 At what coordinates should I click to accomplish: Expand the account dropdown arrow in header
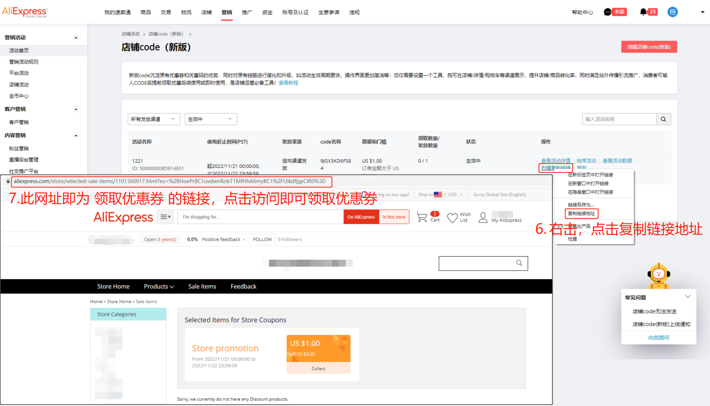tap(703, 12)
